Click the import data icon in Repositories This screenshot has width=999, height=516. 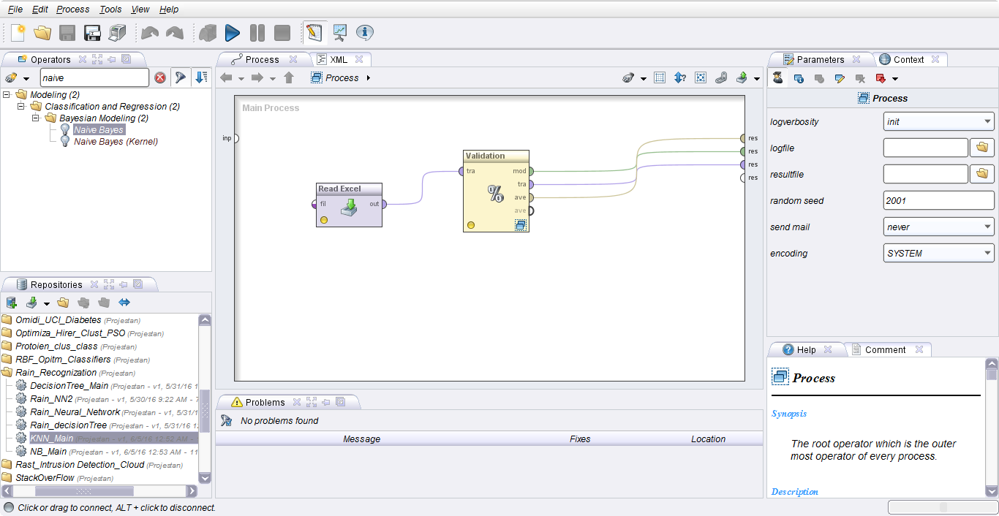[31, 303]
